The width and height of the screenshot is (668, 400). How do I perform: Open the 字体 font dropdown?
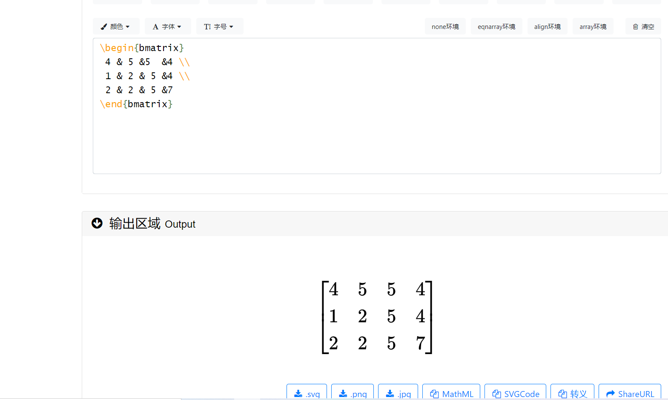tap(168, 26)
